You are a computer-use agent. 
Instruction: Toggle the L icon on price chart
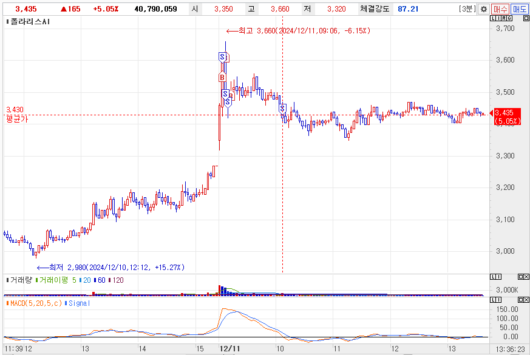click(493, 19)
